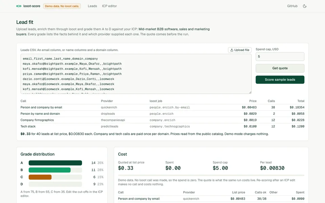
Task: Click people.enrich.by-email job cell
Action: [x=170, y=107]
